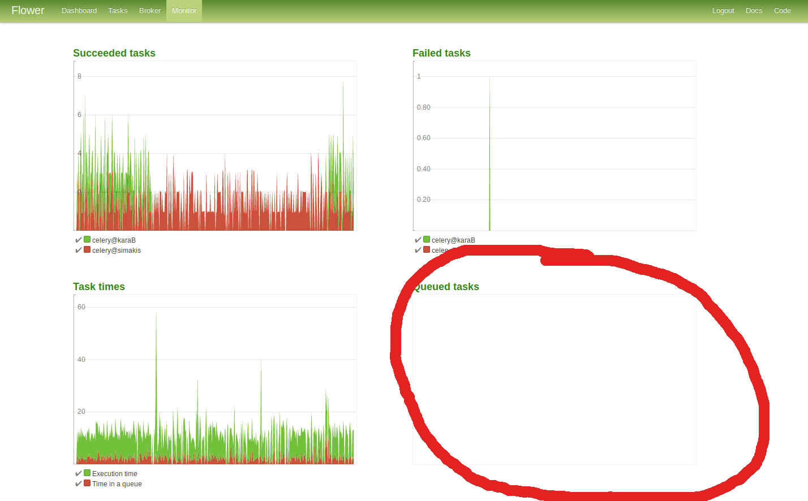Click the celery@karaB label under Failed tasks
808x501 pixels.
453,240
